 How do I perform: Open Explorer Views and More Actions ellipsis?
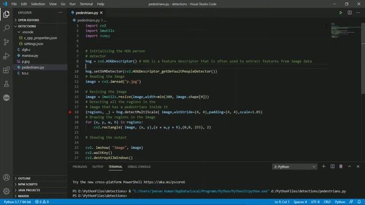(x=60, y=13)
